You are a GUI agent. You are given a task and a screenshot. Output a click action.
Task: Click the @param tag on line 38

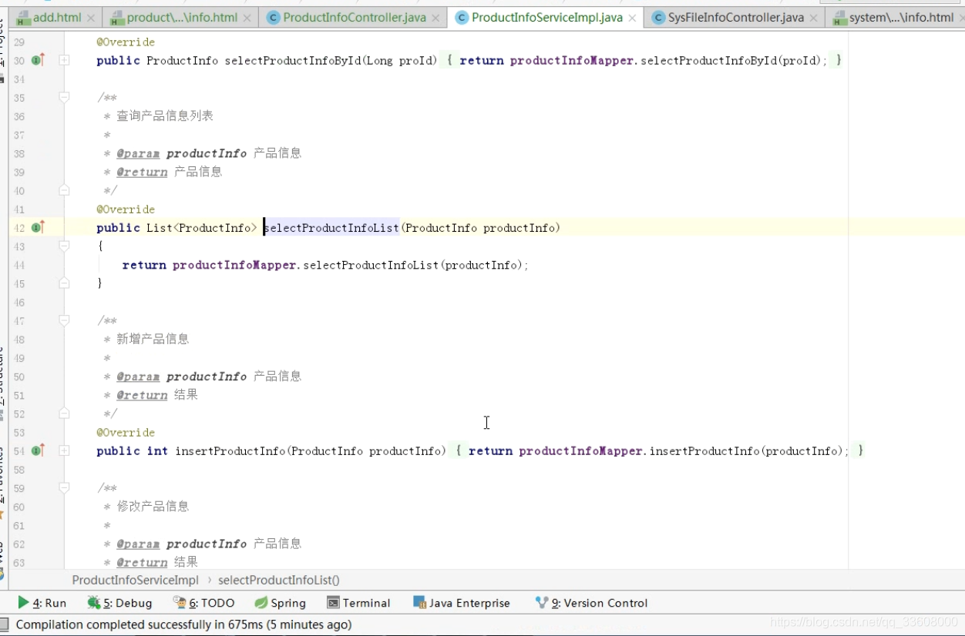[x=138, y=153]
